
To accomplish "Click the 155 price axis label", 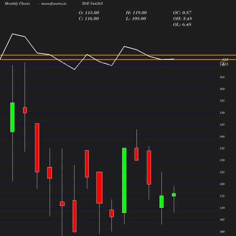I will tap(222, 101).
